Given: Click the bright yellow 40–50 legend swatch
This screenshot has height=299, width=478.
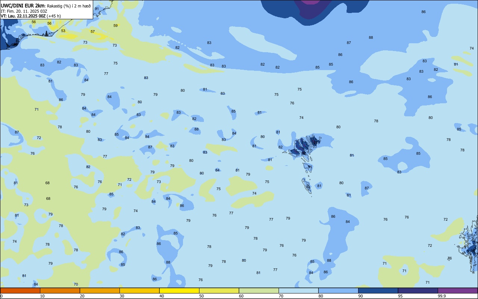Looking at the screenshot, I should click(179, 290).
